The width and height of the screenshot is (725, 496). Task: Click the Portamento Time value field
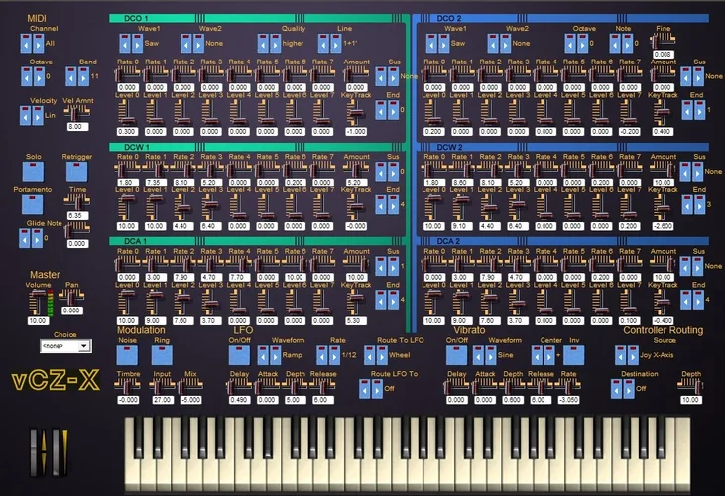coord(77,216)
